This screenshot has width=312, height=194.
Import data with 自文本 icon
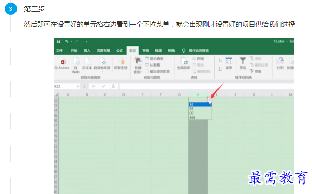pyautogui.click(x=87, y=63)
